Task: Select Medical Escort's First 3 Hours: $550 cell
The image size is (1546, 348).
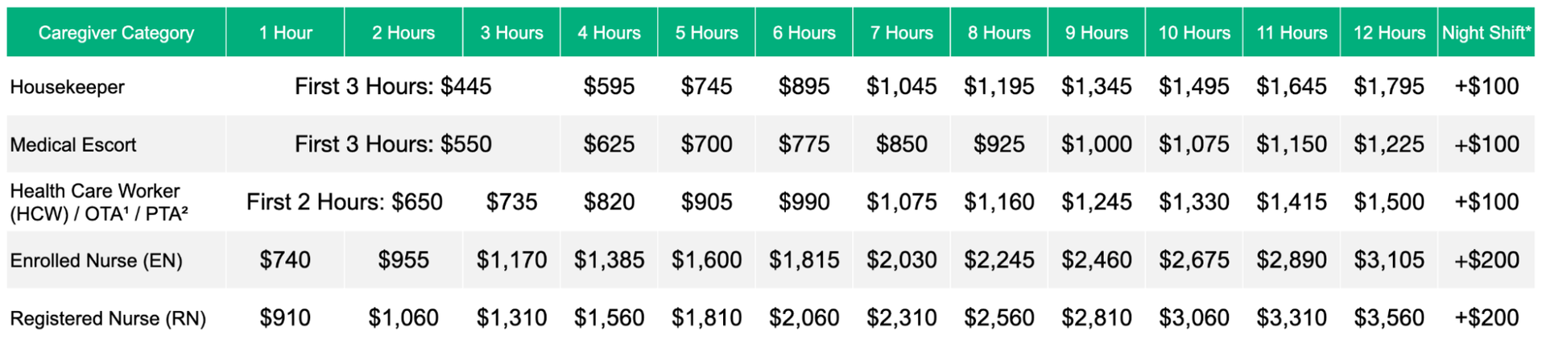Action: [393, 144]
